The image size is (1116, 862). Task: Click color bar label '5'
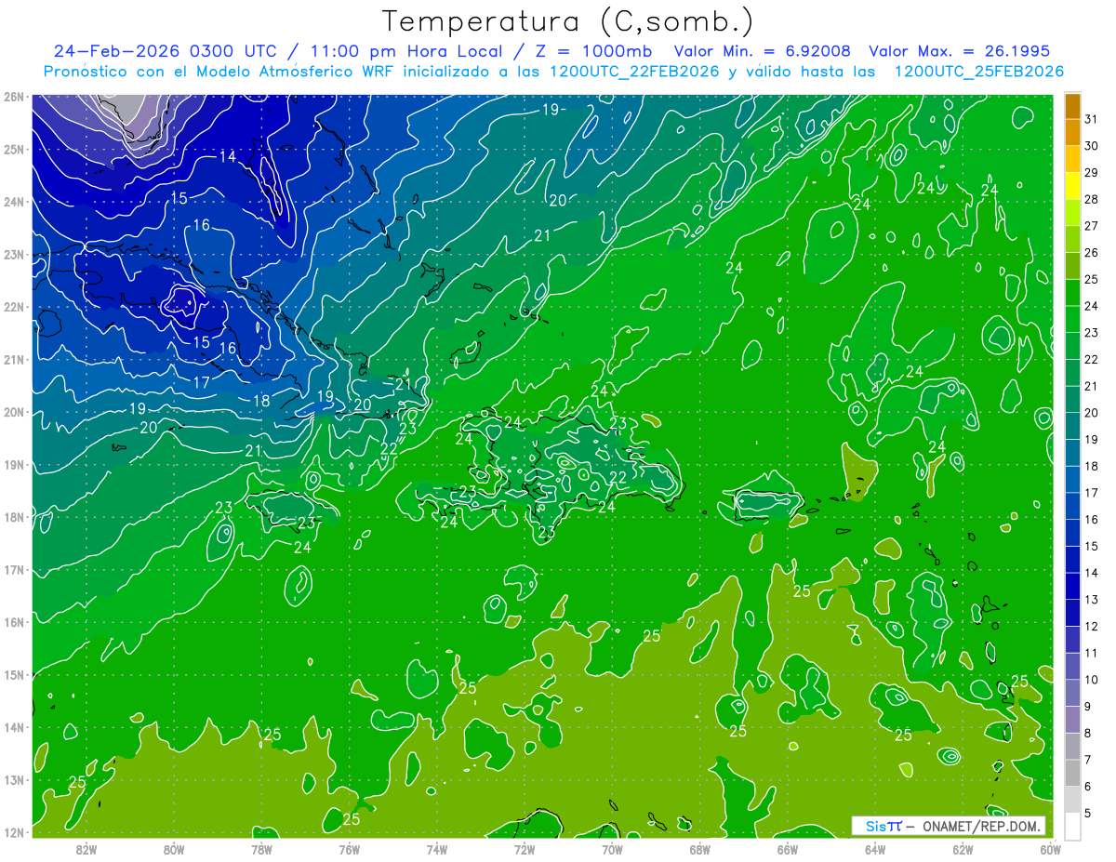1089,814
